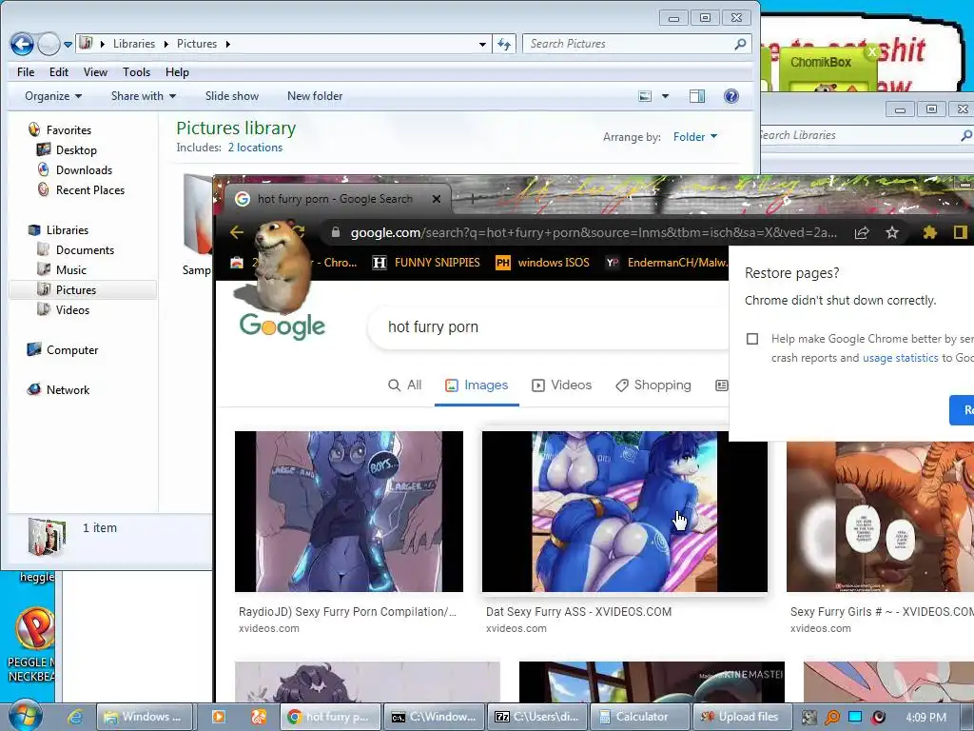Open the Edit menu
Viewport: 974px width, 731px height.
click(x=59, y=72)
